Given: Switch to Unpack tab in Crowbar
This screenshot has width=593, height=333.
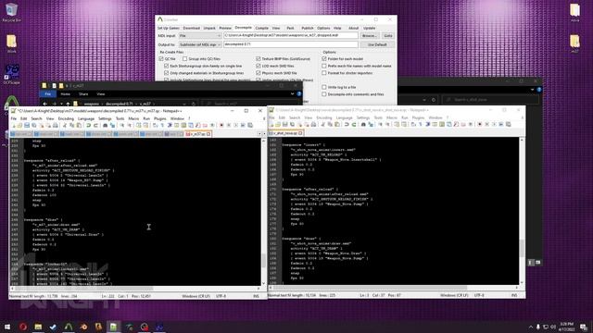Looking at the screenshot, I should click(x=209, y=28).
